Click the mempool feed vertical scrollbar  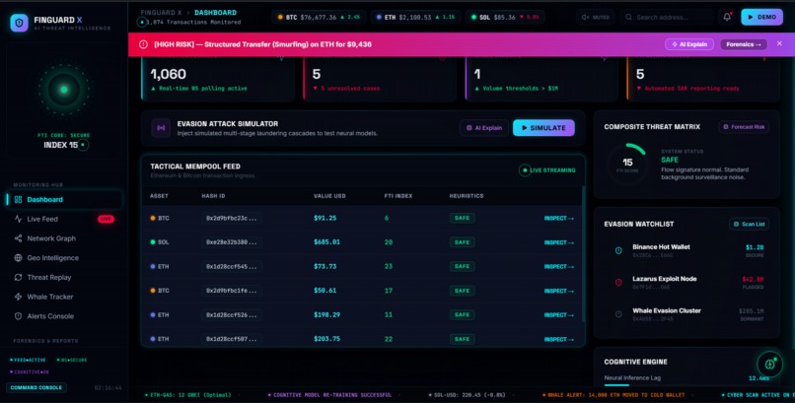pos(584,253)
